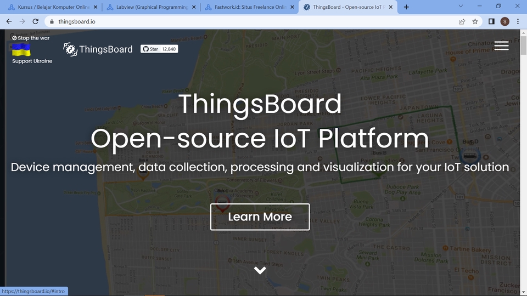The image size is (527, 296).
Task: Click the ThingsBoard logo in header
Action: click(x=98, y=49)
